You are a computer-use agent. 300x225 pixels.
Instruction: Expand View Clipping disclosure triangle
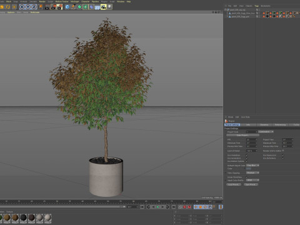pos(226,173)
